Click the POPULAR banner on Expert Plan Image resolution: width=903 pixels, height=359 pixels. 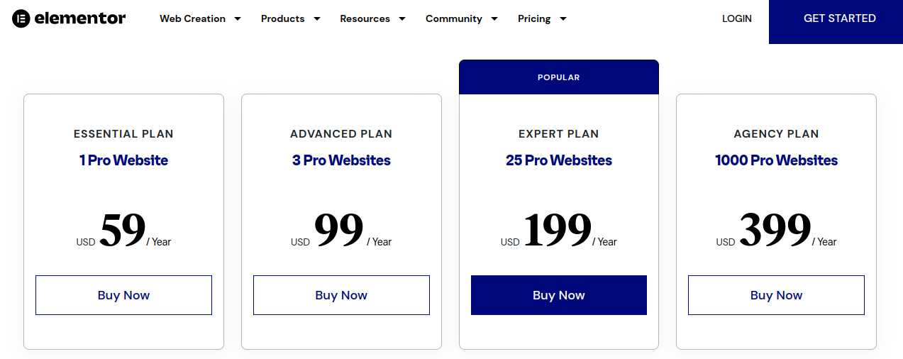click(x=559, y=77)
